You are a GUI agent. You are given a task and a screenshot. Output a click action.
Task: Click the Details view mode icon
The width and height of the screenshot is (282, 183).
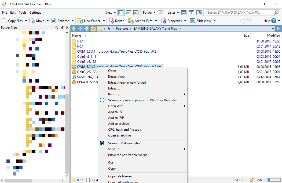click(121, 13)
